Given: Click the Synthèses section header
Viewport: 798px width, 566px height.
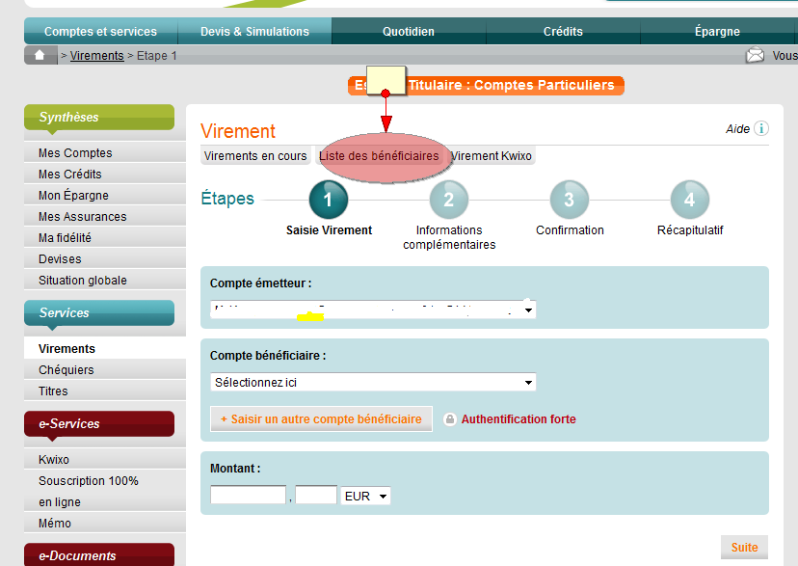Looking at the screenshot, I should tap(99, 117).
